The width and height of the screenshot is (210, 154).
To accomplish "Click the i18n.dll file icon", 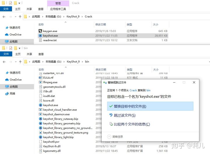I will [41, 91].
